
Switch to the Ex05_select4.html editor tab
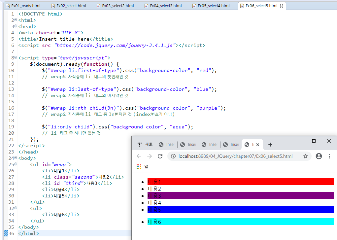point(211,6)
